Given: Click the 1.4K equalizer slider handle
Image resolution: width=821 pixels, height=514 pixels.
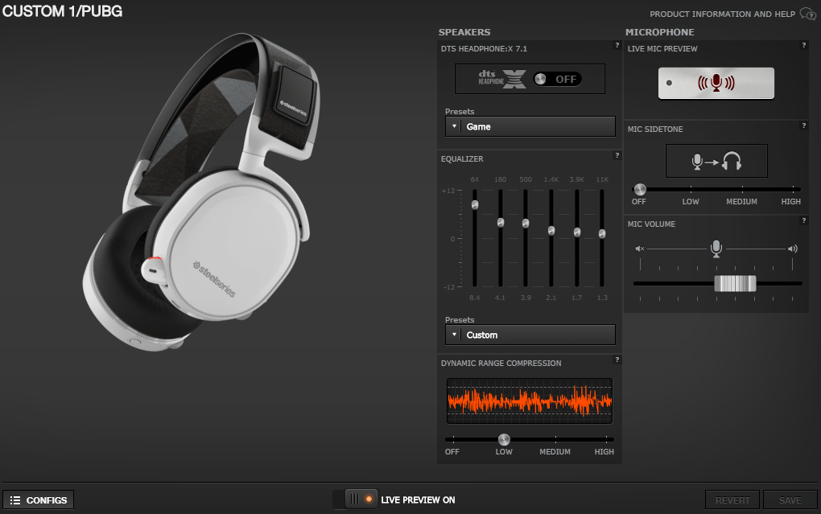Looking at the screenshot, I should (551, 230).
